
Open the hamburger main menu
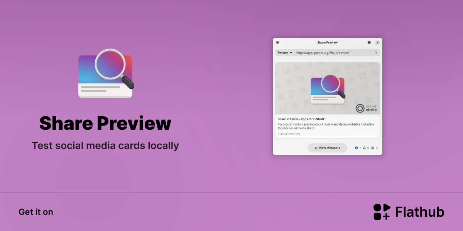(369, 42)
